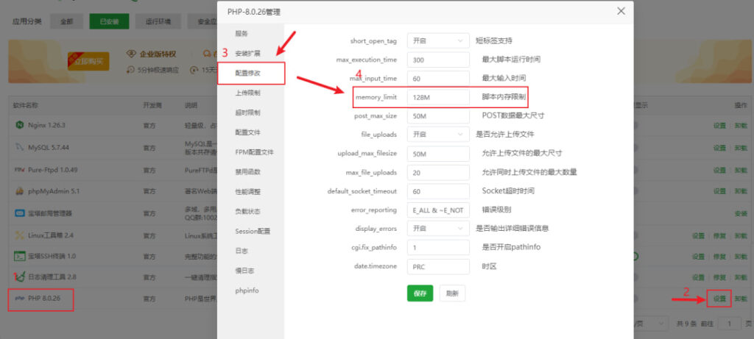
Task: Click the 日志清理工具 2.8 icon
Action: 19,277
